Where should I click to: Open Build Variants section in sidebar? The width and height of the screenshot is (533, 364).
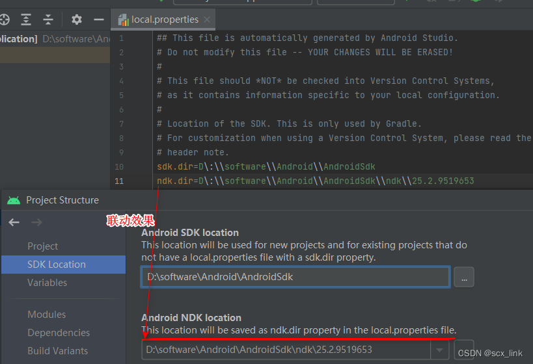pos(57,351)
